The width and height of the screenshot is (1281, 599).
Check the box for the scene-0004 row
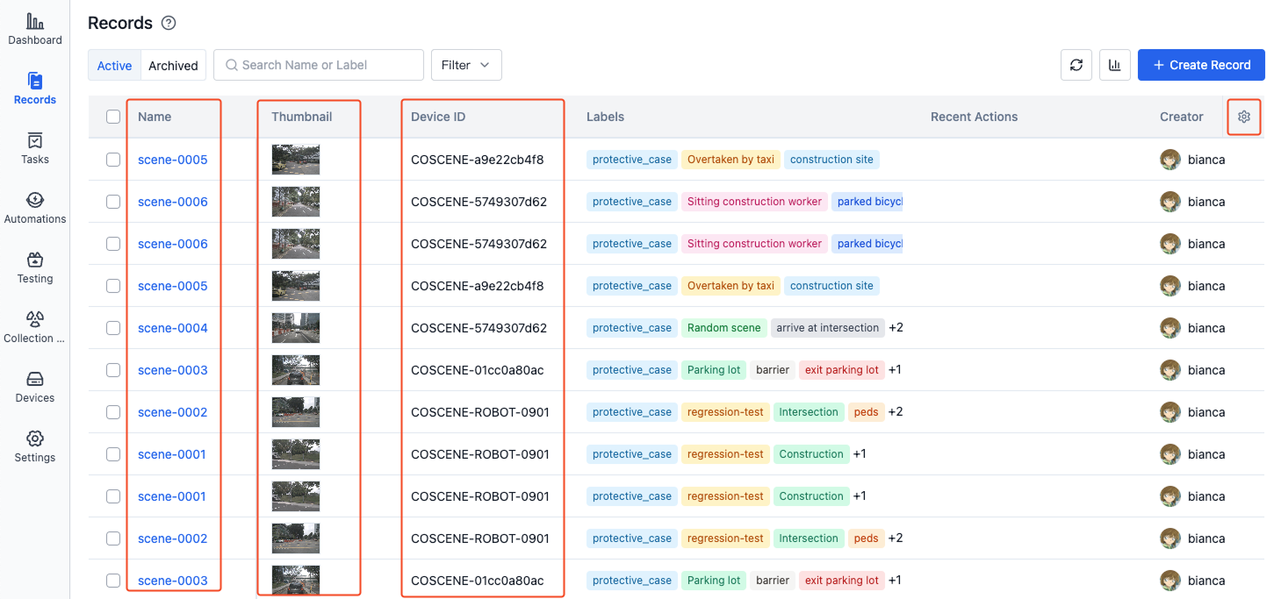tap(113, 328)
